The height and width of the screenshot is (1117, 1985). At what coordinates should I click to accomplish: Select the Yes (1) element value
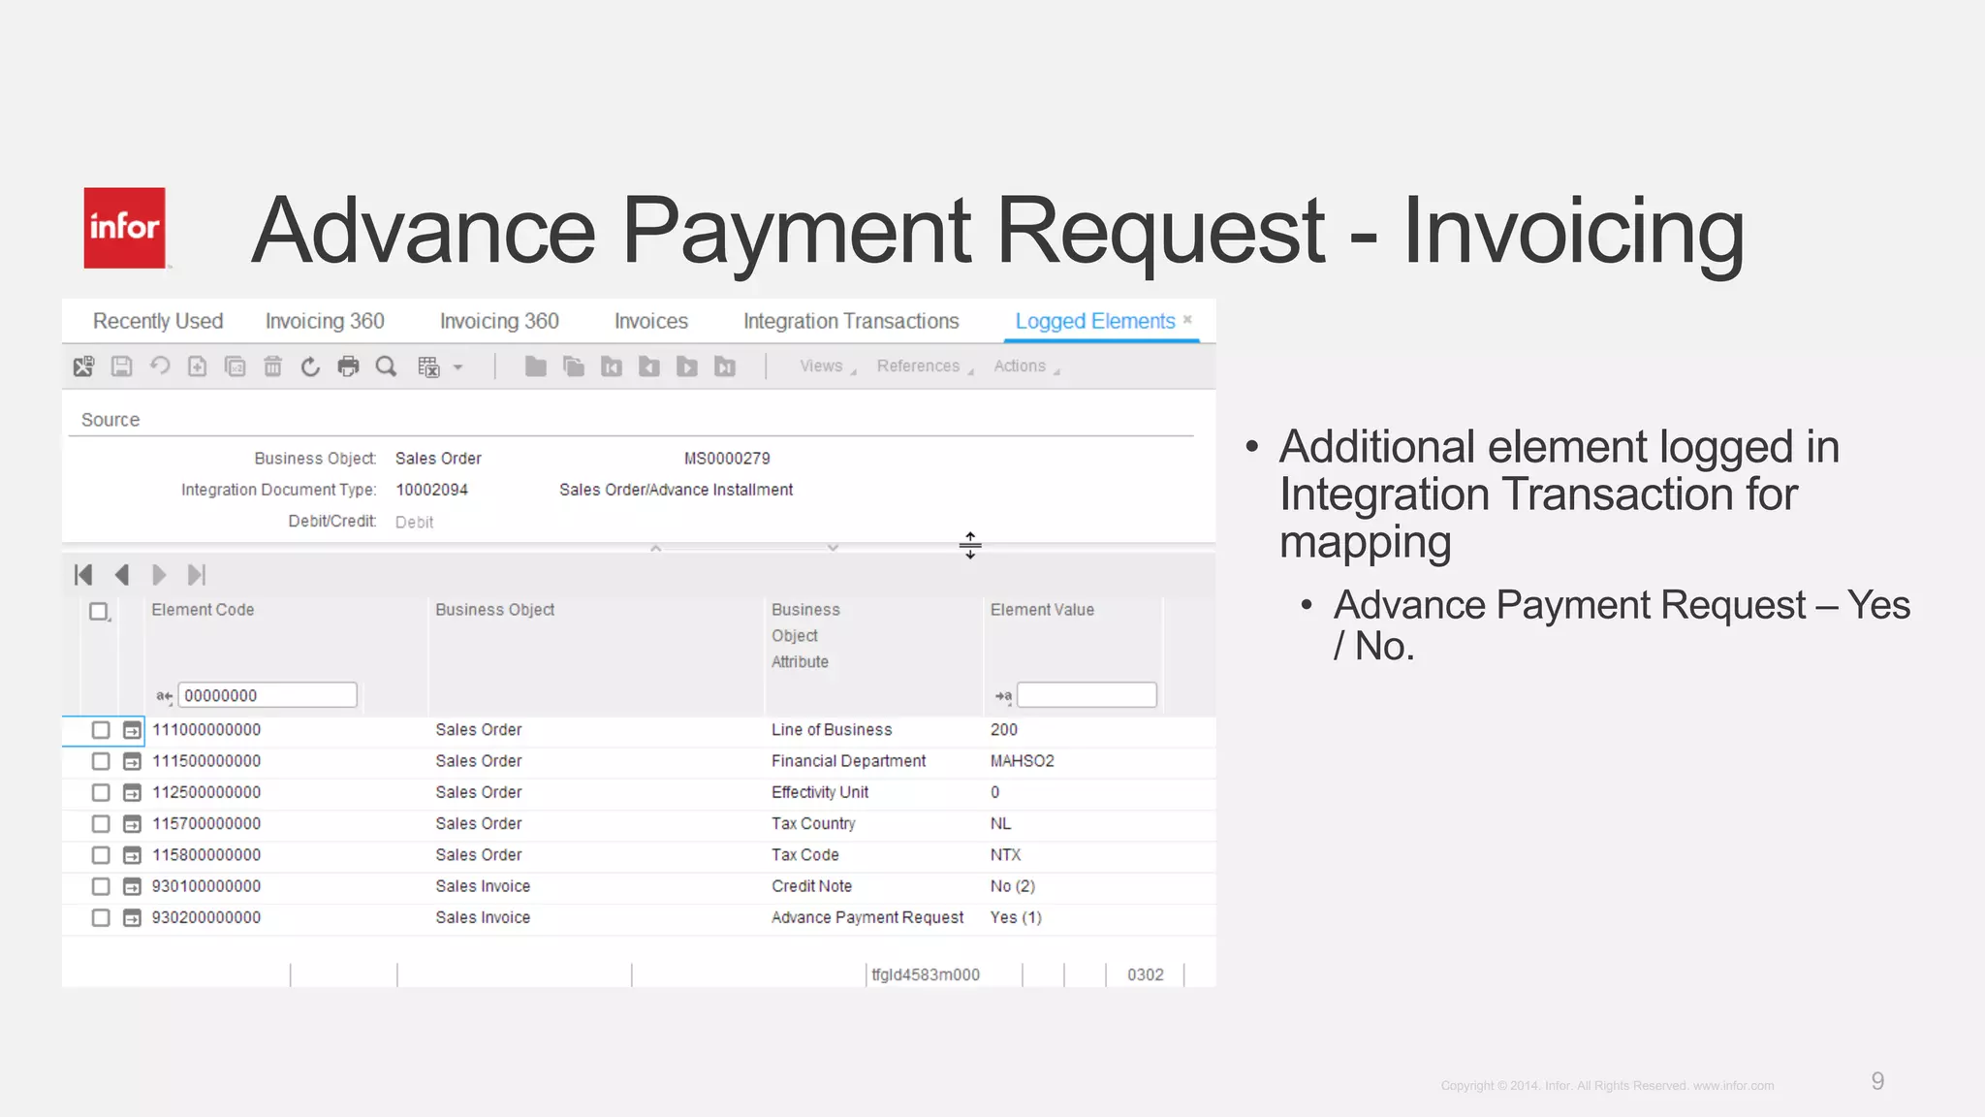[x=1016, y=917]
